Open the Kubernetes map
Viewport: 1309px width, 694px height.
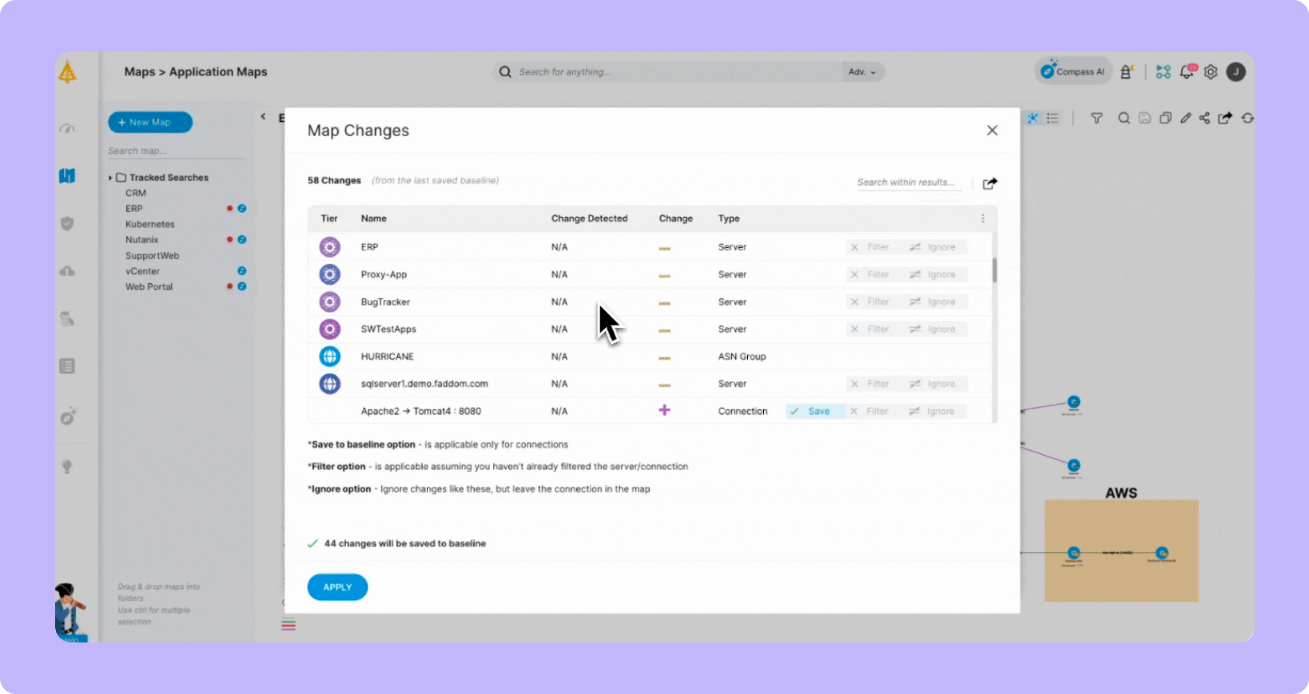click(150, 224)
